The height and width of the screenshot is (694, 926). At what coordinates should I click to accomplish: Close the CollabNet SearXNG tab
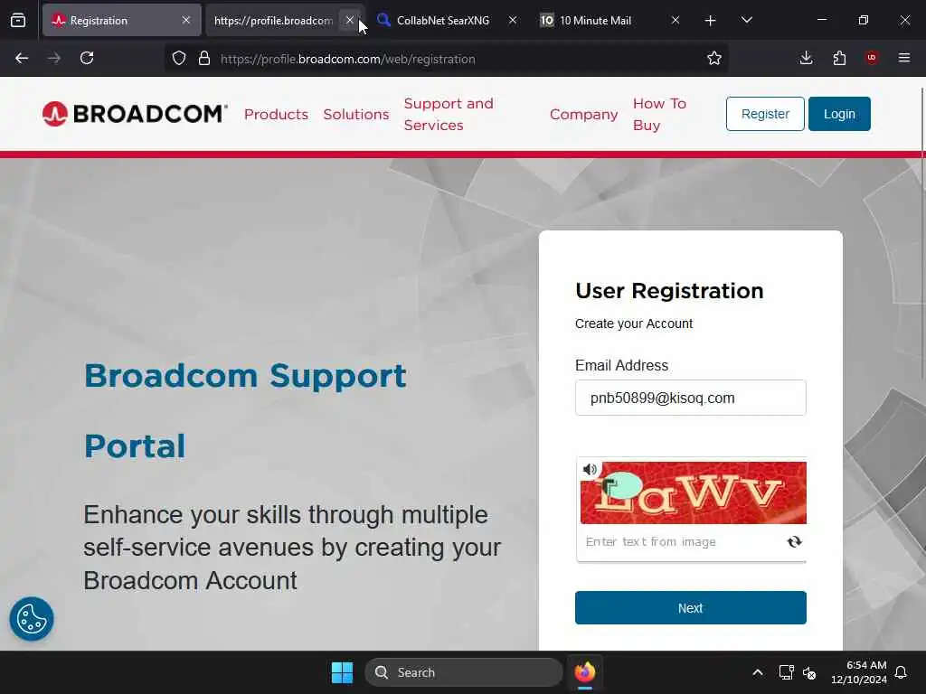(x=513, y=20)
